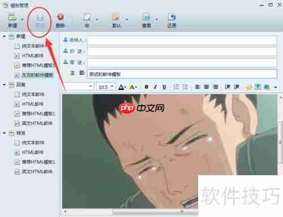Toggle underline formatting in editor toolbar
Screen dimensions: 283x217
pos(164,87)
